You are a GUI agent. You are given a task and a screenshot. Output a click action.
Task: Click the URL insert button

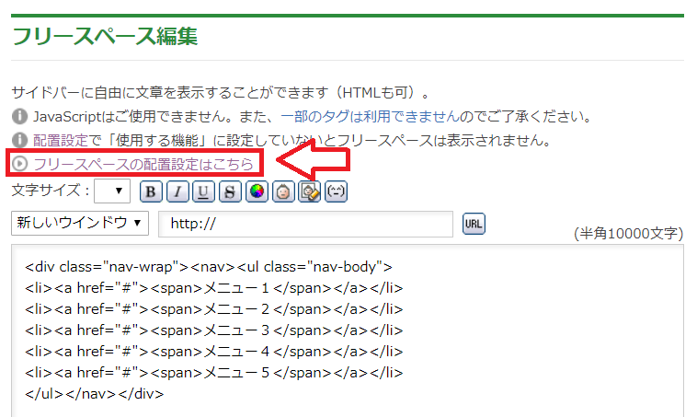point(474,224)
